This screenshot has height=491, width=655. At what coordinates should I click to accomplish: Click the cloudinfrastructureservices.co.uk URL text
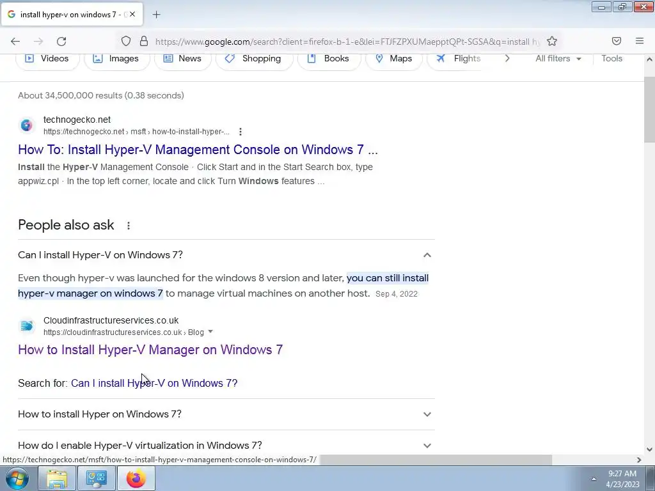coord(123,332)
